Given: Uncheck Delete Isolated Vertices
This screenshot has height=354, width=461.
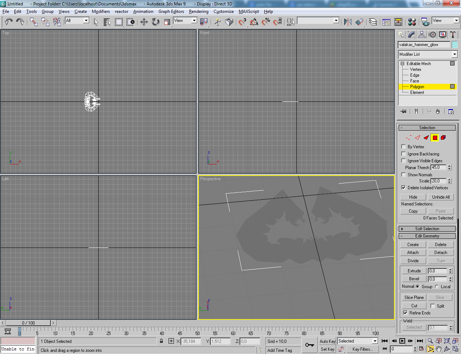Looking at the screenshot, I should click(x=403, y=187).
